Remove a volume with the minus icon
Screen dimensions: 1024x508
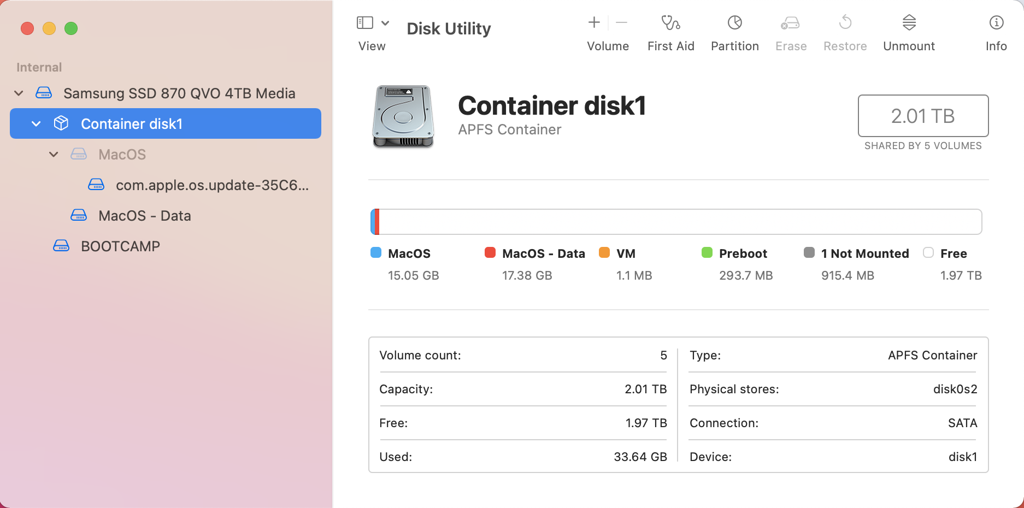click(621, 22)
